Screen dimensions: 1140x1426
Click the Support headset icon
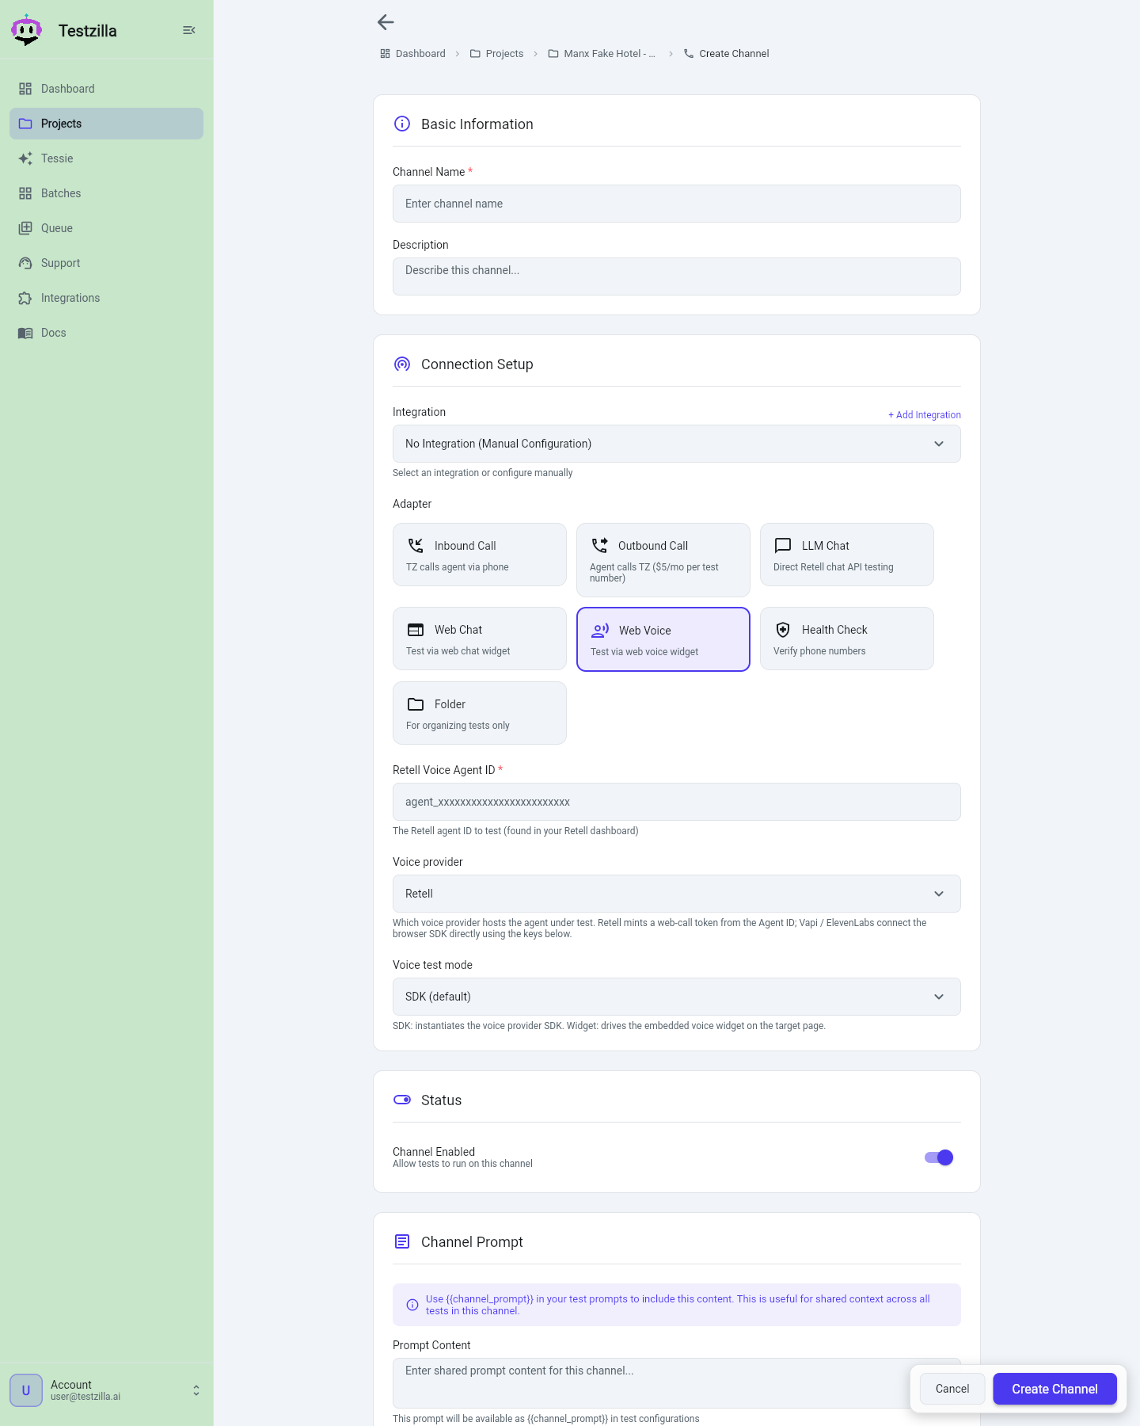[25, 263]
